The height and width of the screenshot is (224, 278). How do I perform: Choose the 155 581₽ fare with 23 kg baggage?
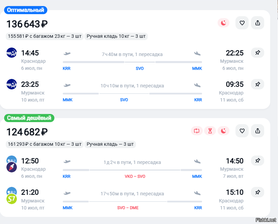[x=44, y=36]
